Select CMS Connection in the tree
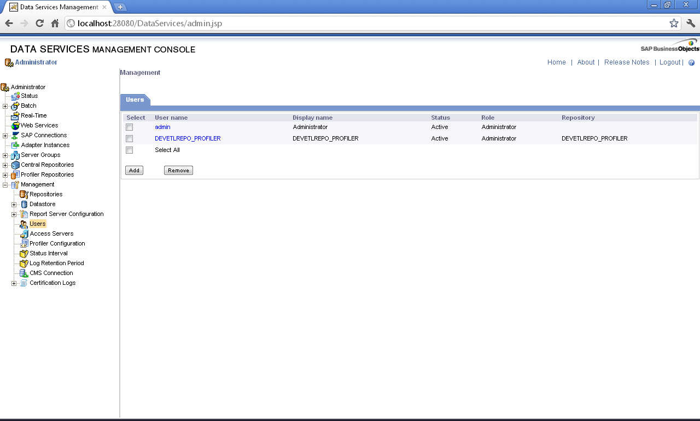The height and width of the screenshot is (421, 700). point(51,273)
